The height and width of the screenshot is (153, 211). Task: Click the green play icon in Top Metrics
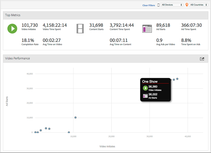pos(12,29)
